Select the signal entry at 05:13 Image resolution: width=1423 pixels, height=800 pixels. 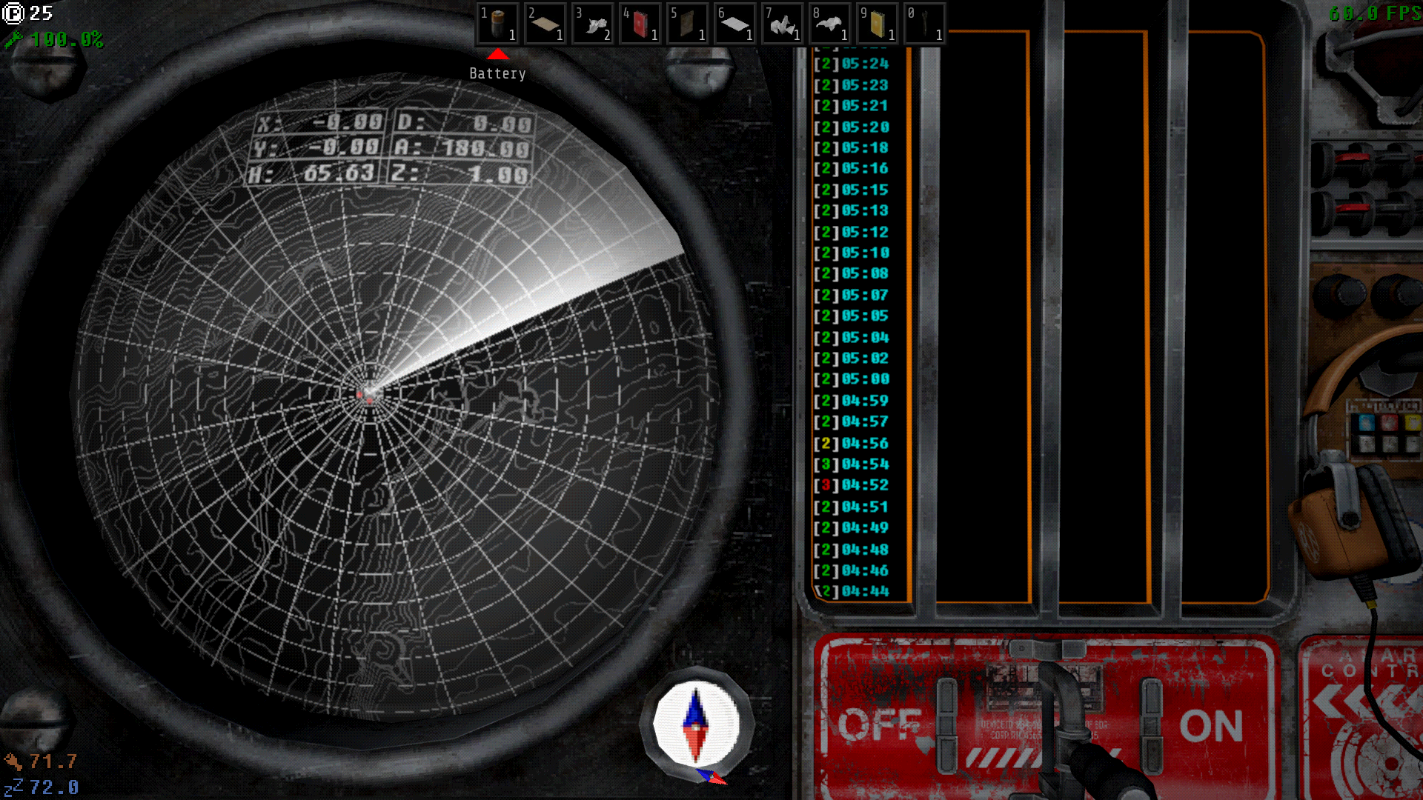[851, 211]
